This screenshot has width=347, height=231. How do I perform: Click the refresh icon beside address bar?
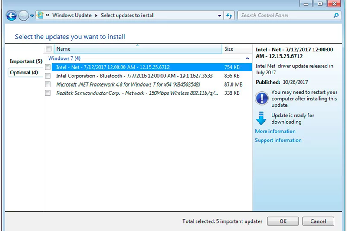[x=229, y=16]
